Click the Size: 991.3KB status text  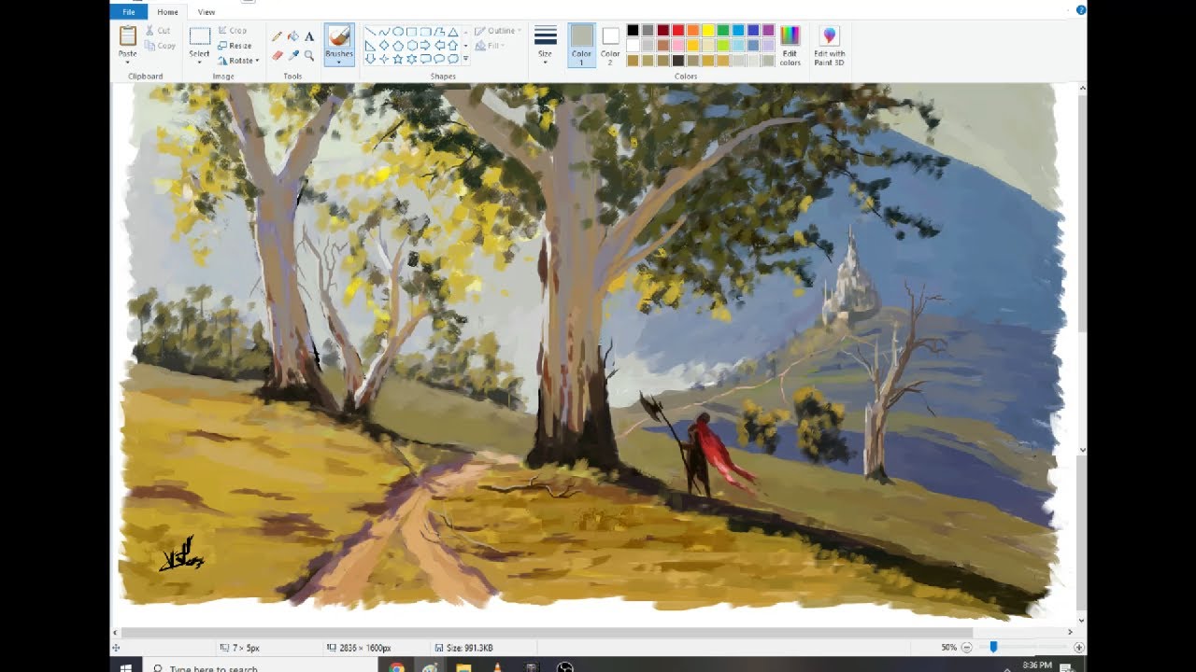[x=470, y=648]
